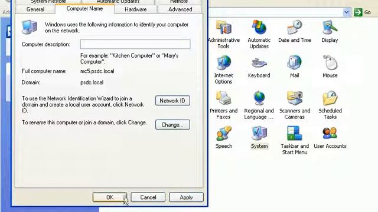378x212 pixels.
Task: Expand the address bar dropdown
Action: coord(347,12)
